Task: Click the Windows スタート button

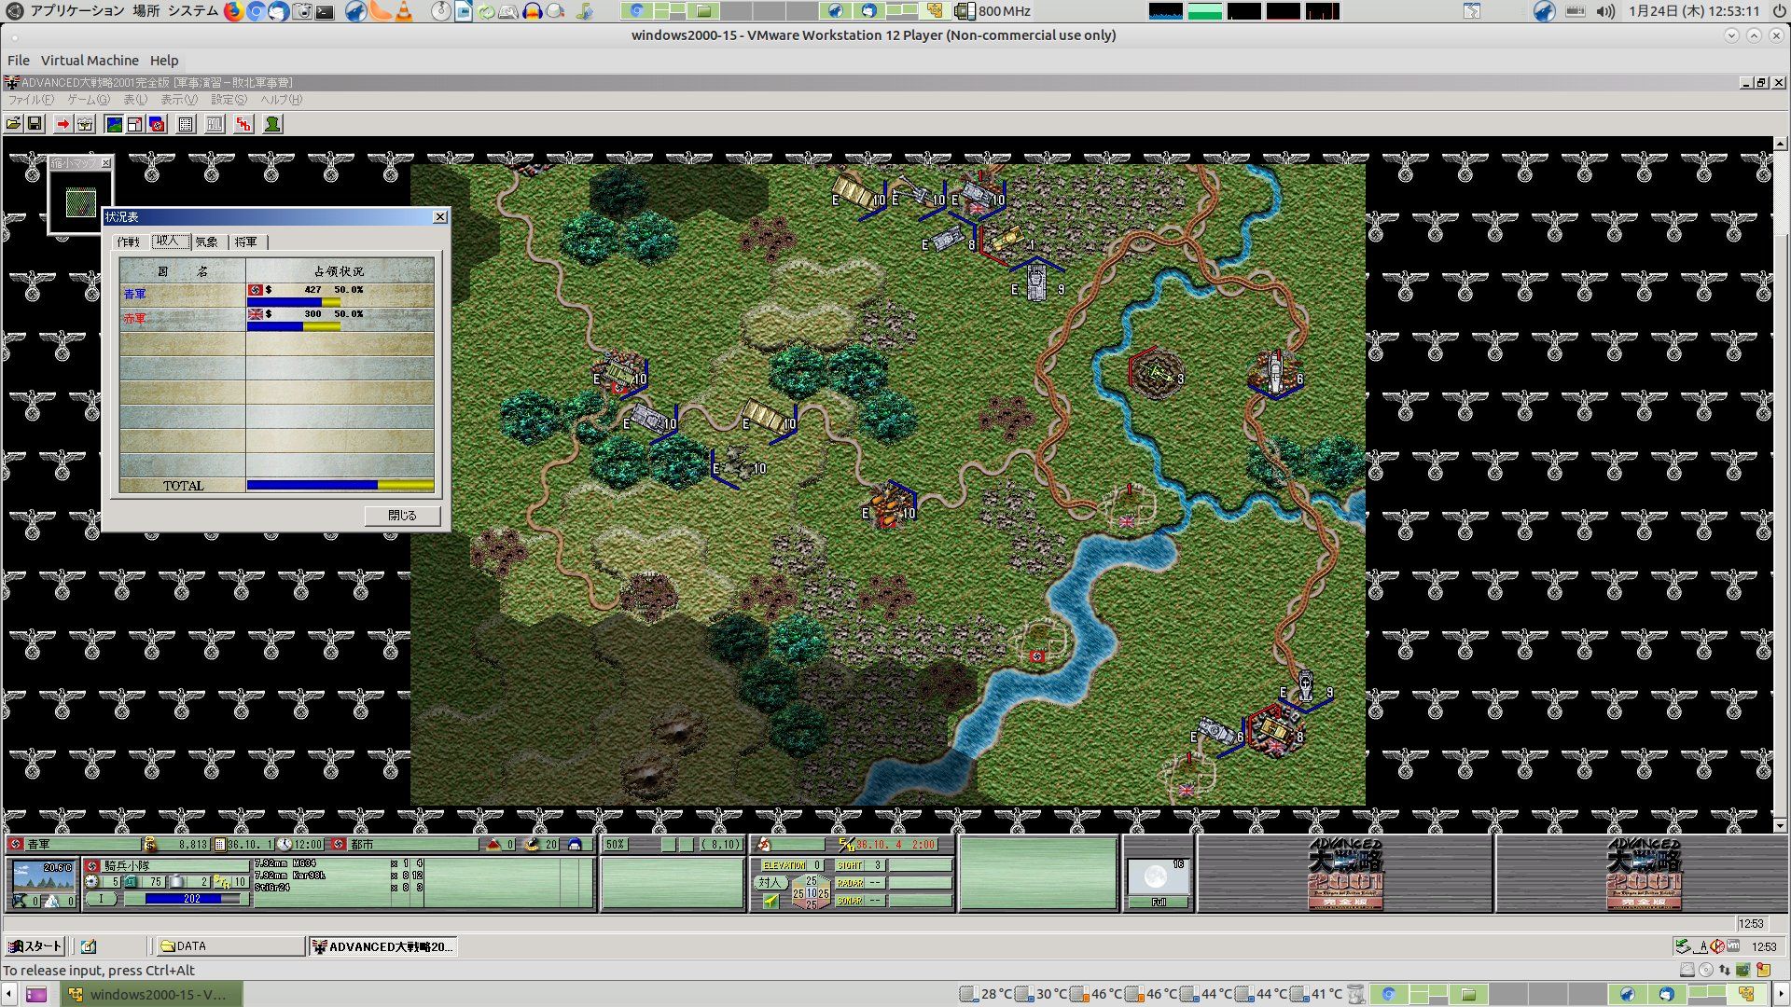Action: point(35,946)
